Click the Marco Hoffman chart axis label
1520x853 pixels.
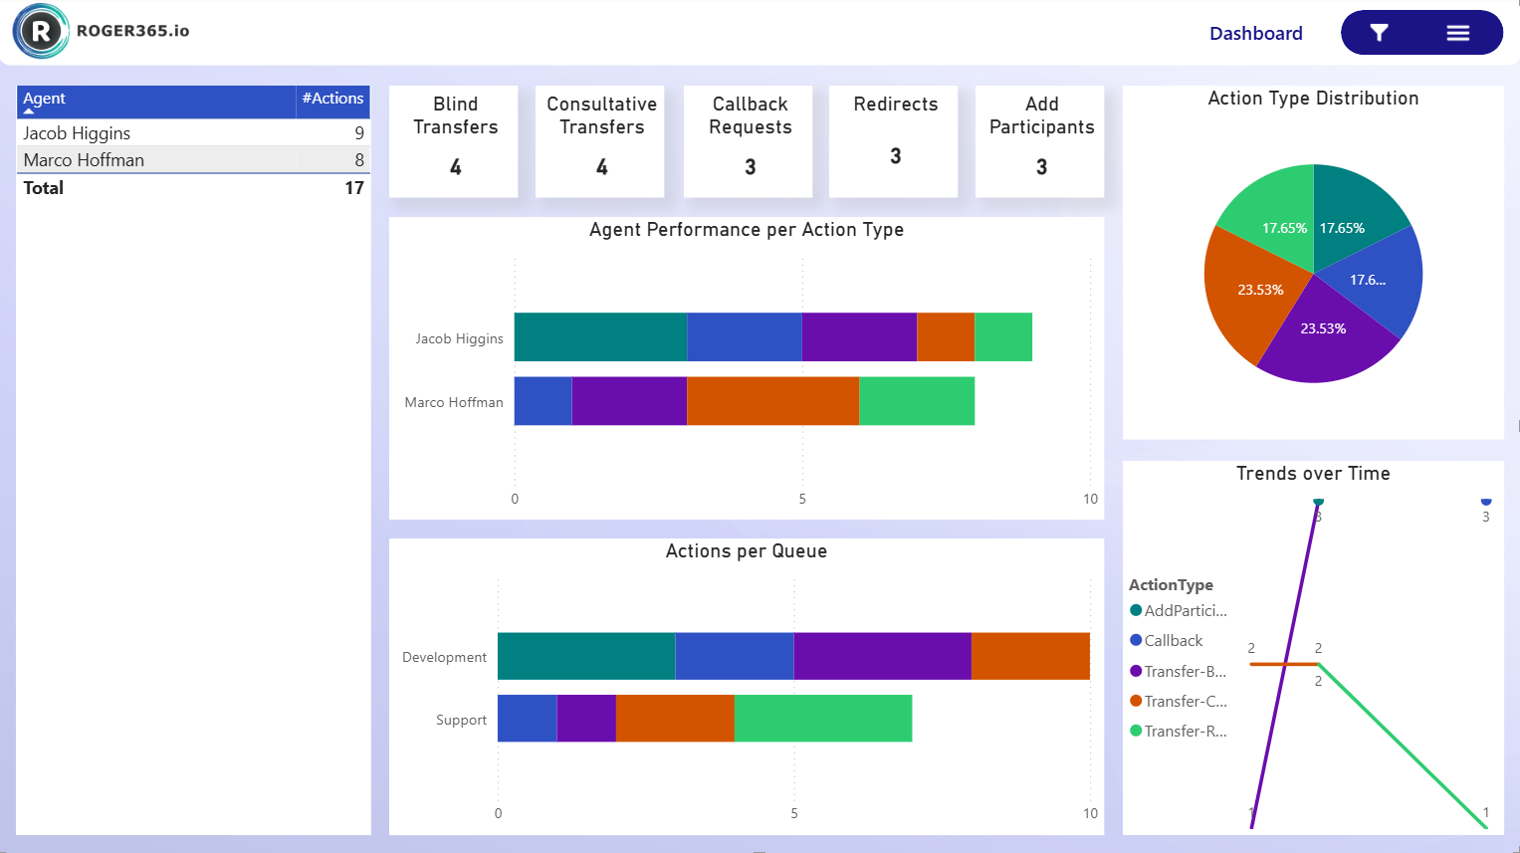coord(454,402)
